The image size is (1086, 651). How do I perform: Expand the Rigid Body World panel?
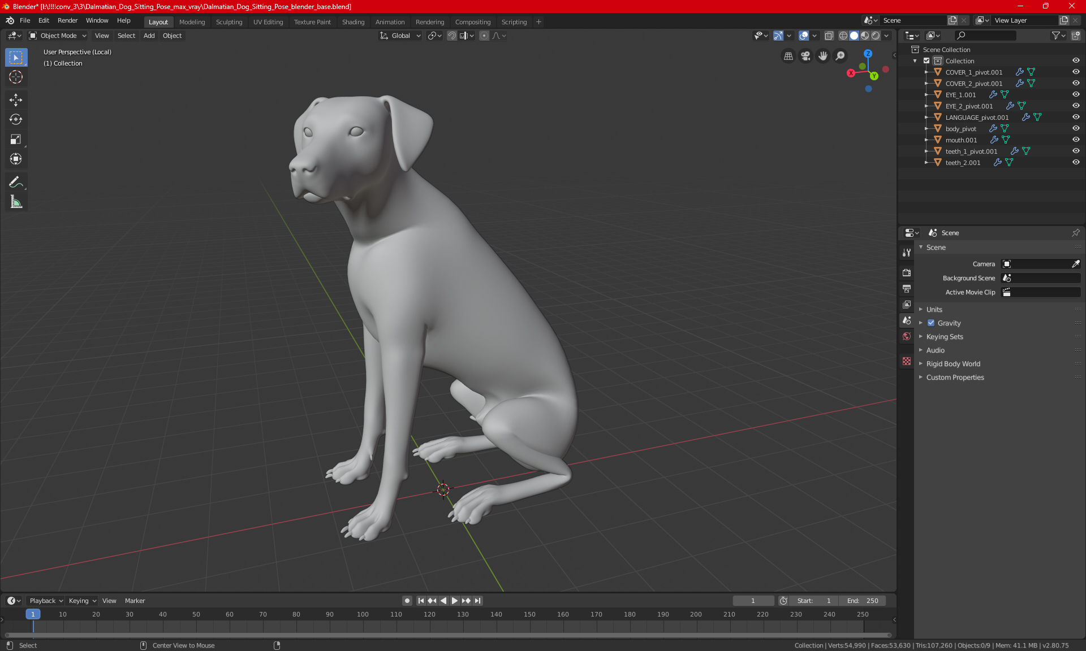tap(953, 364)
